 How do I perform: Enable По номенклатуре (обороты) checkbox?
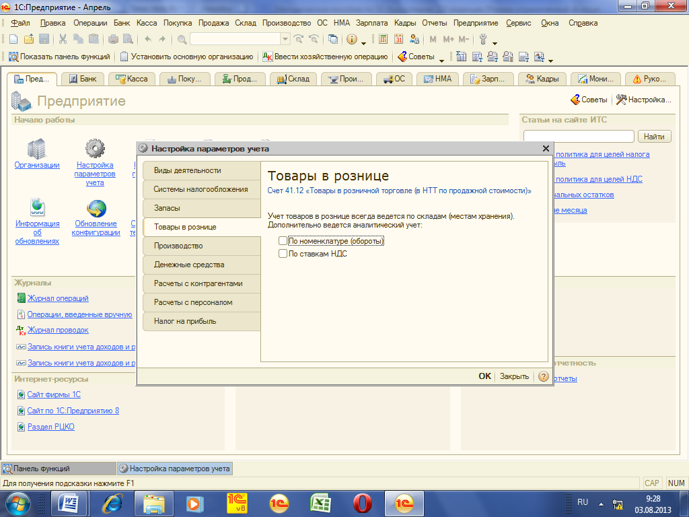click(x=283, y=241)
